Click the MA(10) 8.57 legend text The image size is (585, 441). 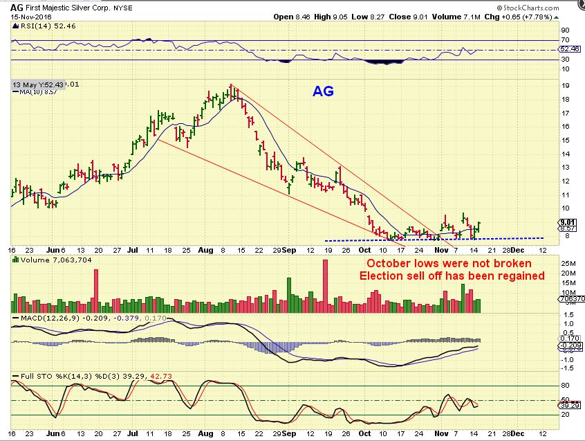pyautogui.click(x=38, y=92)
